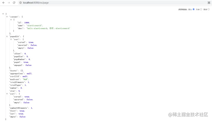Go forward to the next page
The height and width of the screenshot is (121, 212).
coord(9,3)
